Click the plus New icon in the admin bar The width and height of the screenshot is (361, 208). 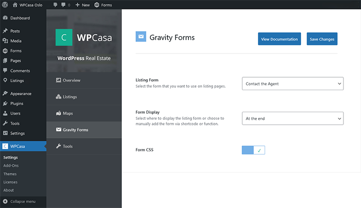tap(78, 5)
